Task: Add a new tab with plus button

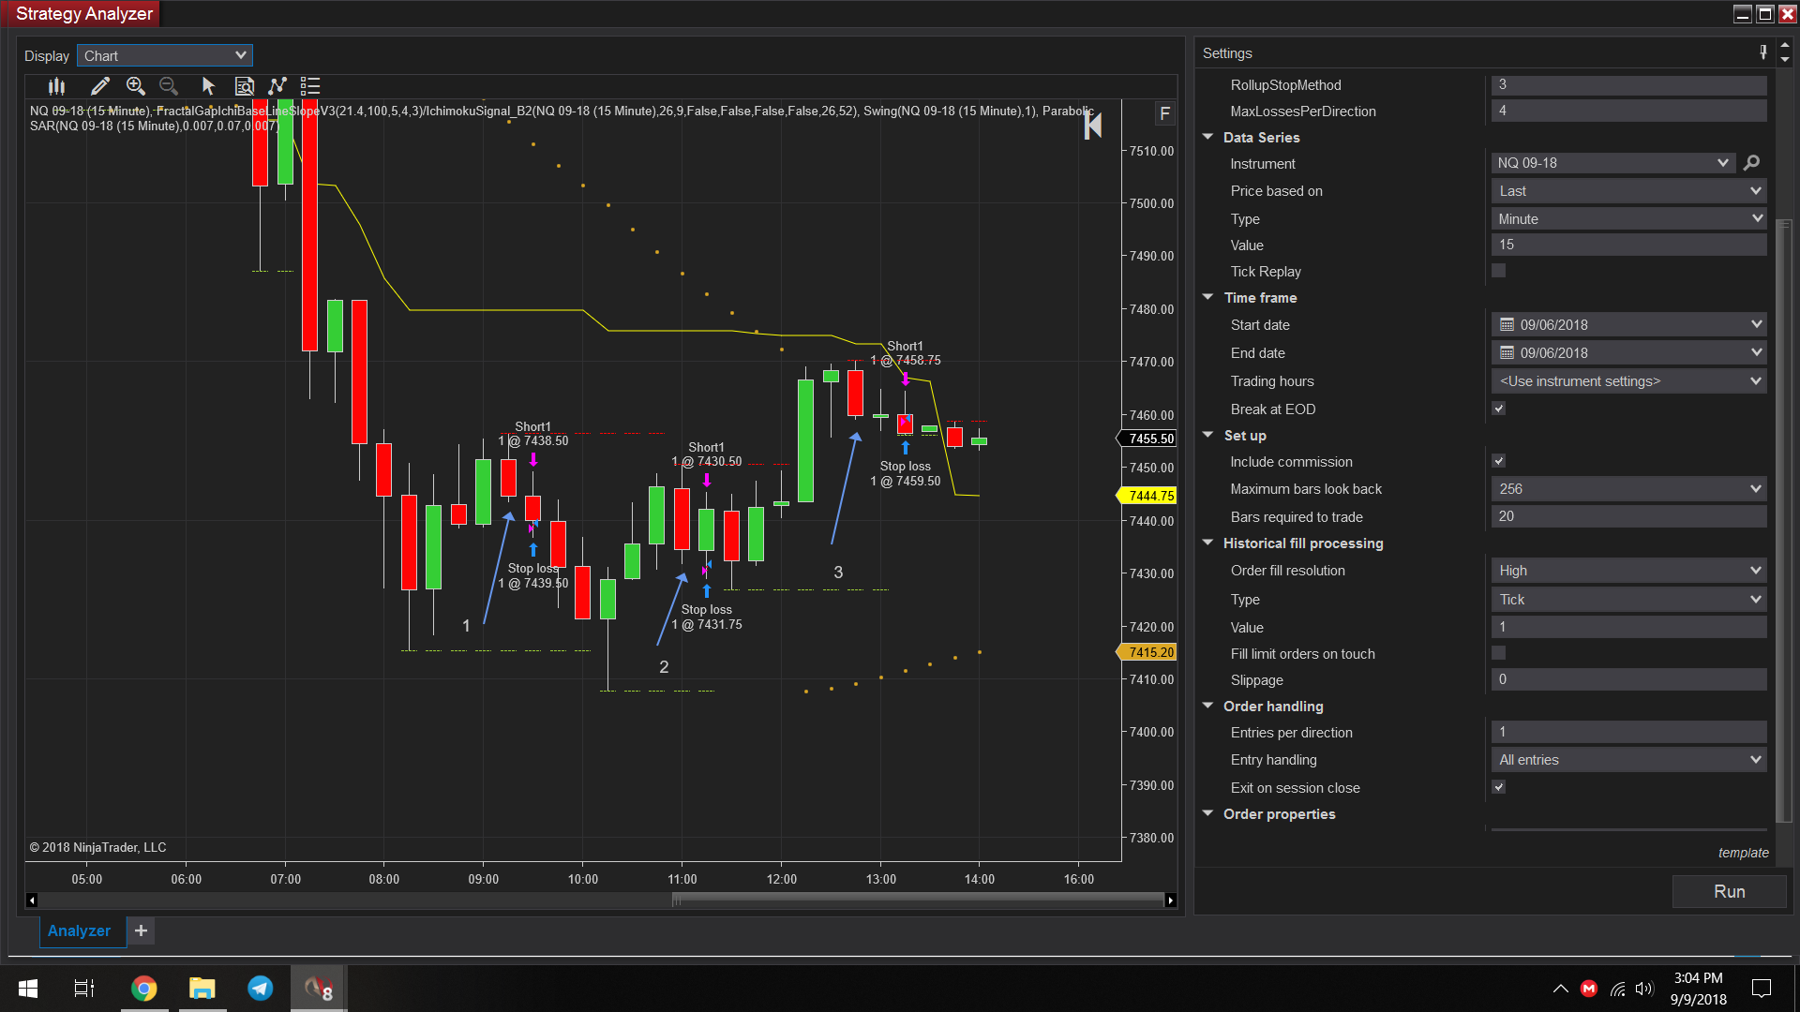Action: pos(141,930)
